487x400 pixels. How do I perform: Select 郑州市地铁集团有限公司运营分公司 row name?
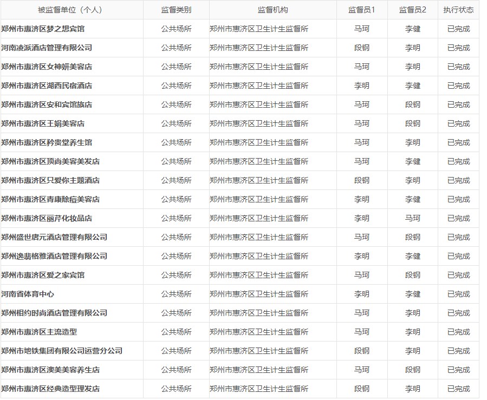coord(62,351)
